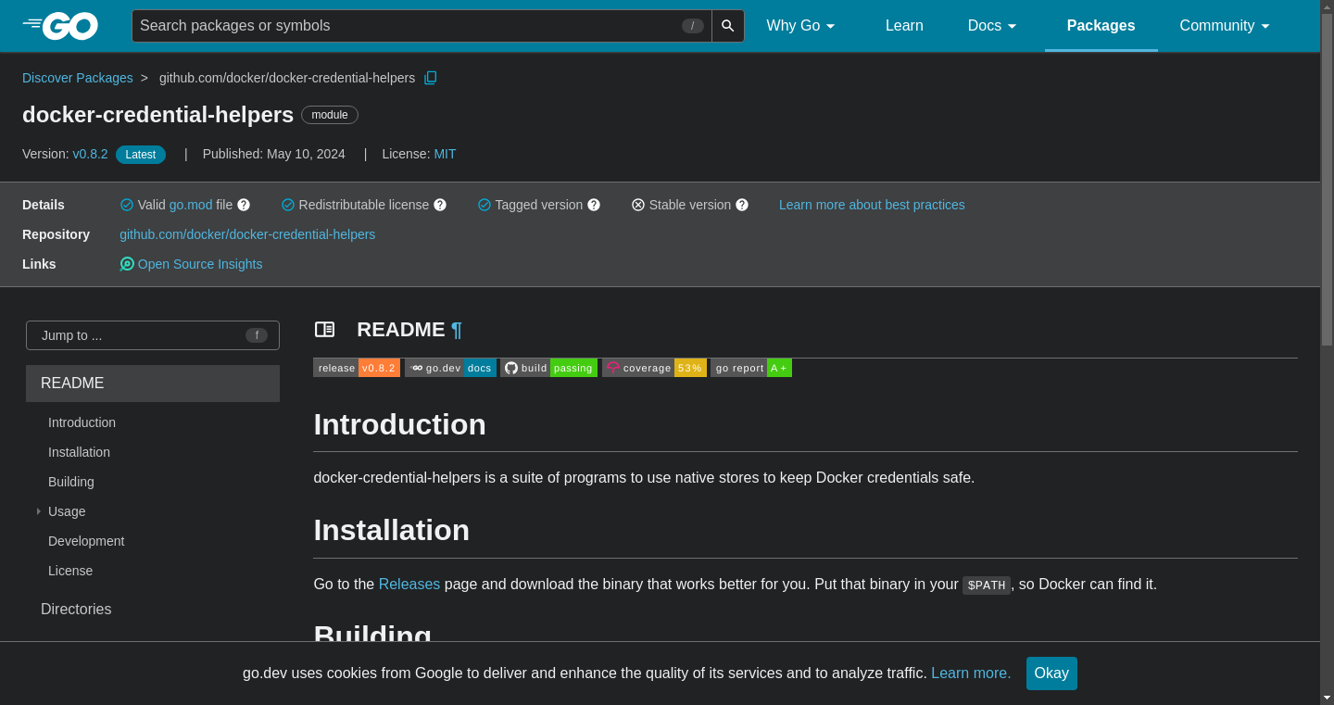
Task: Click the Open Source Insights logo icon
Action: [x=127, y=264]
